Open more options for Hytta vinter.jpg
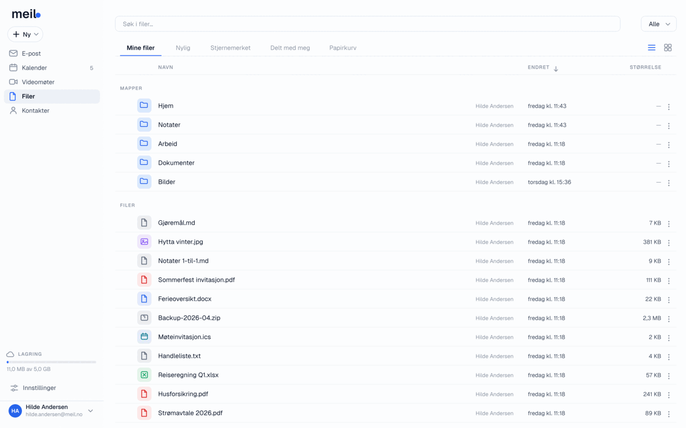The width and height of the screenshot is (686, 428). tap(669, 243)
